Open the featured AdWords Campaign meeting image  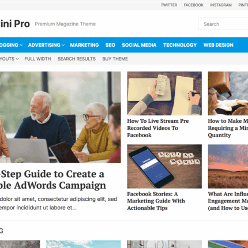tap(61, 117)
